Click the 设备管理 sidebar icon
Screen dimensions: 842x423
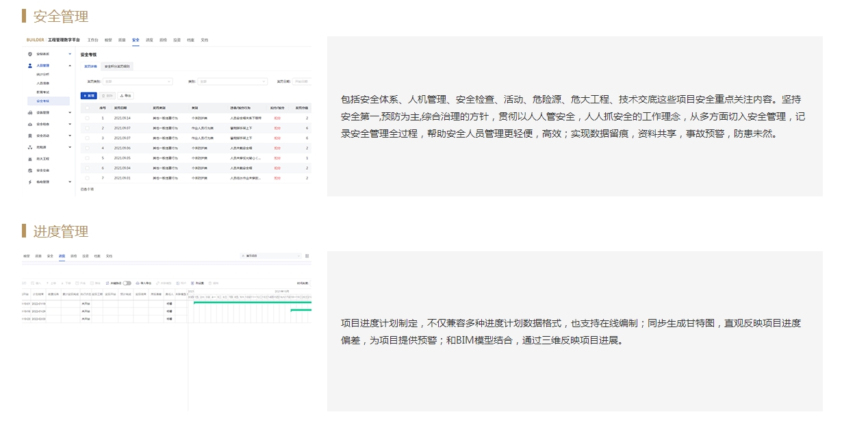[29, 112]
